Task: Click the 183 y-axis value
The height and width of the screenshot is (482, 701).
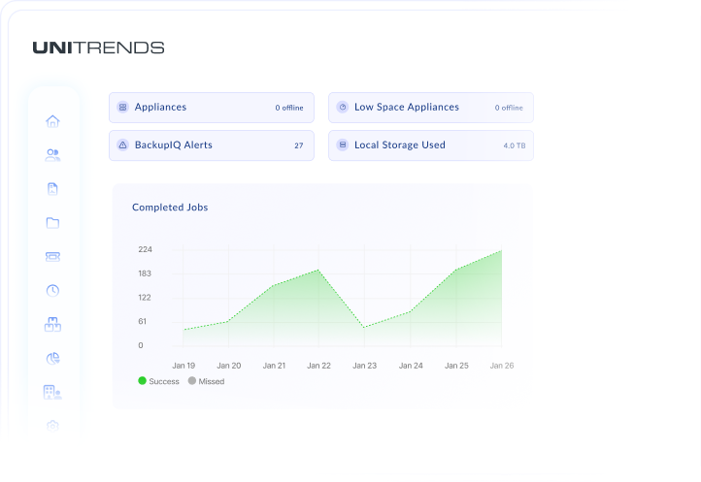Action: pos(145,273)
